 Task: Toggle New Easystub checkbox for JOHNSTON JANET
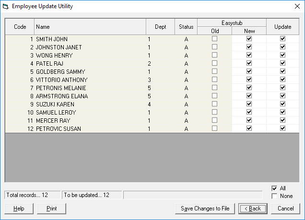click(x=249, y=47)
